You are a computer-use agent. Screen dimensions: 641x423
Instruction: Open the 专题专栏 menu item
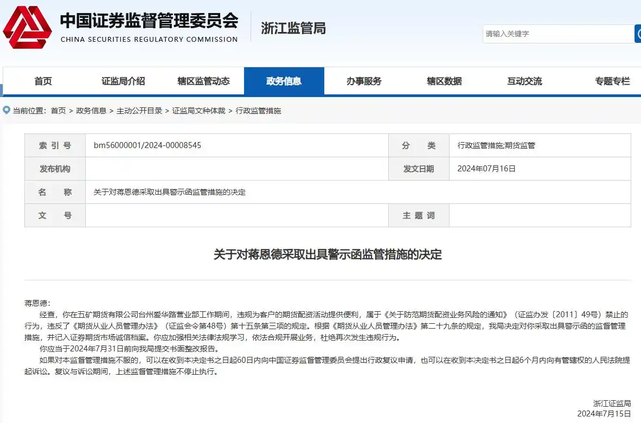(x=612, y=81)
